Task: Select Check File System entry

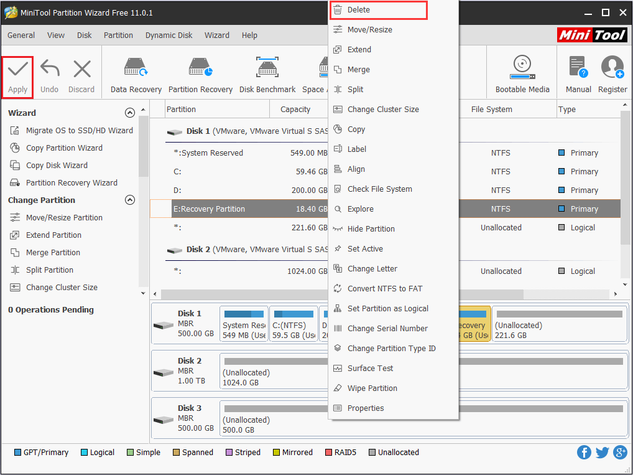Action: 393,189
